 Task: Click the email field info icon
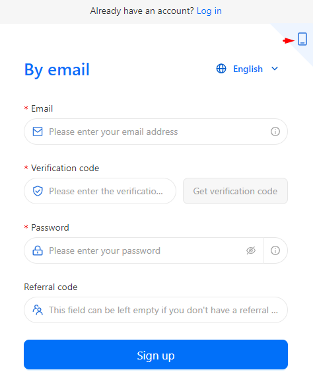point(275,132)
